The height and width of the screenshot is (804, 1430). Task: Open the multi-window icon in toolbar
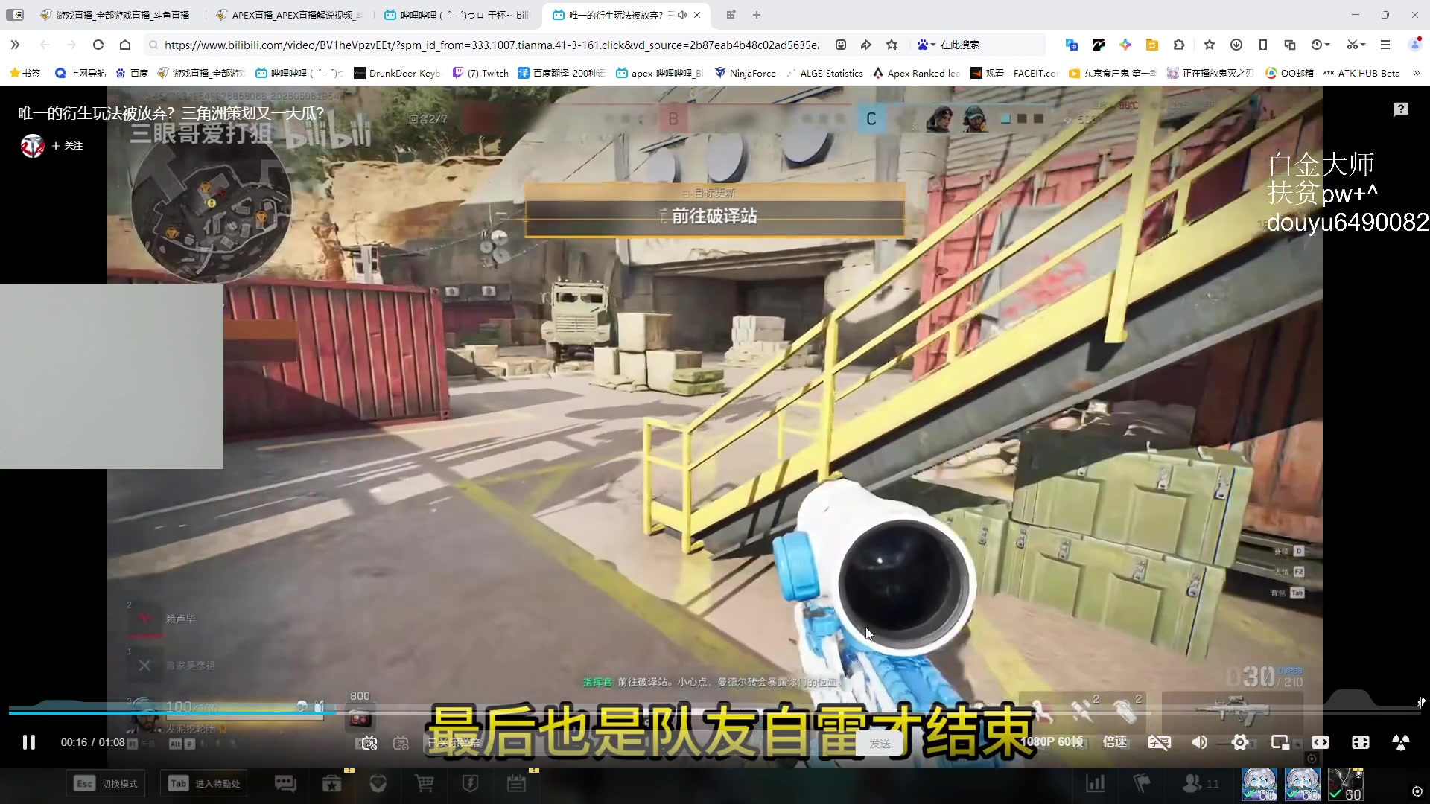pos(1290,45)
